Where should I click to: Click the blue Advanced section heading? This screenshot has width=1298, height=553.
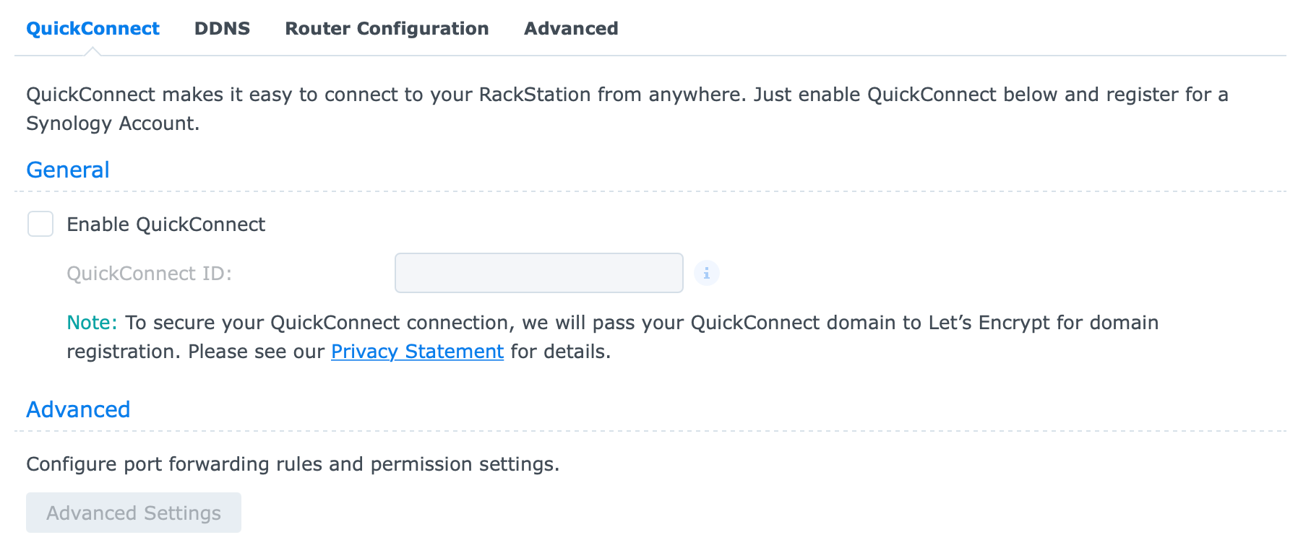[78, 409]
